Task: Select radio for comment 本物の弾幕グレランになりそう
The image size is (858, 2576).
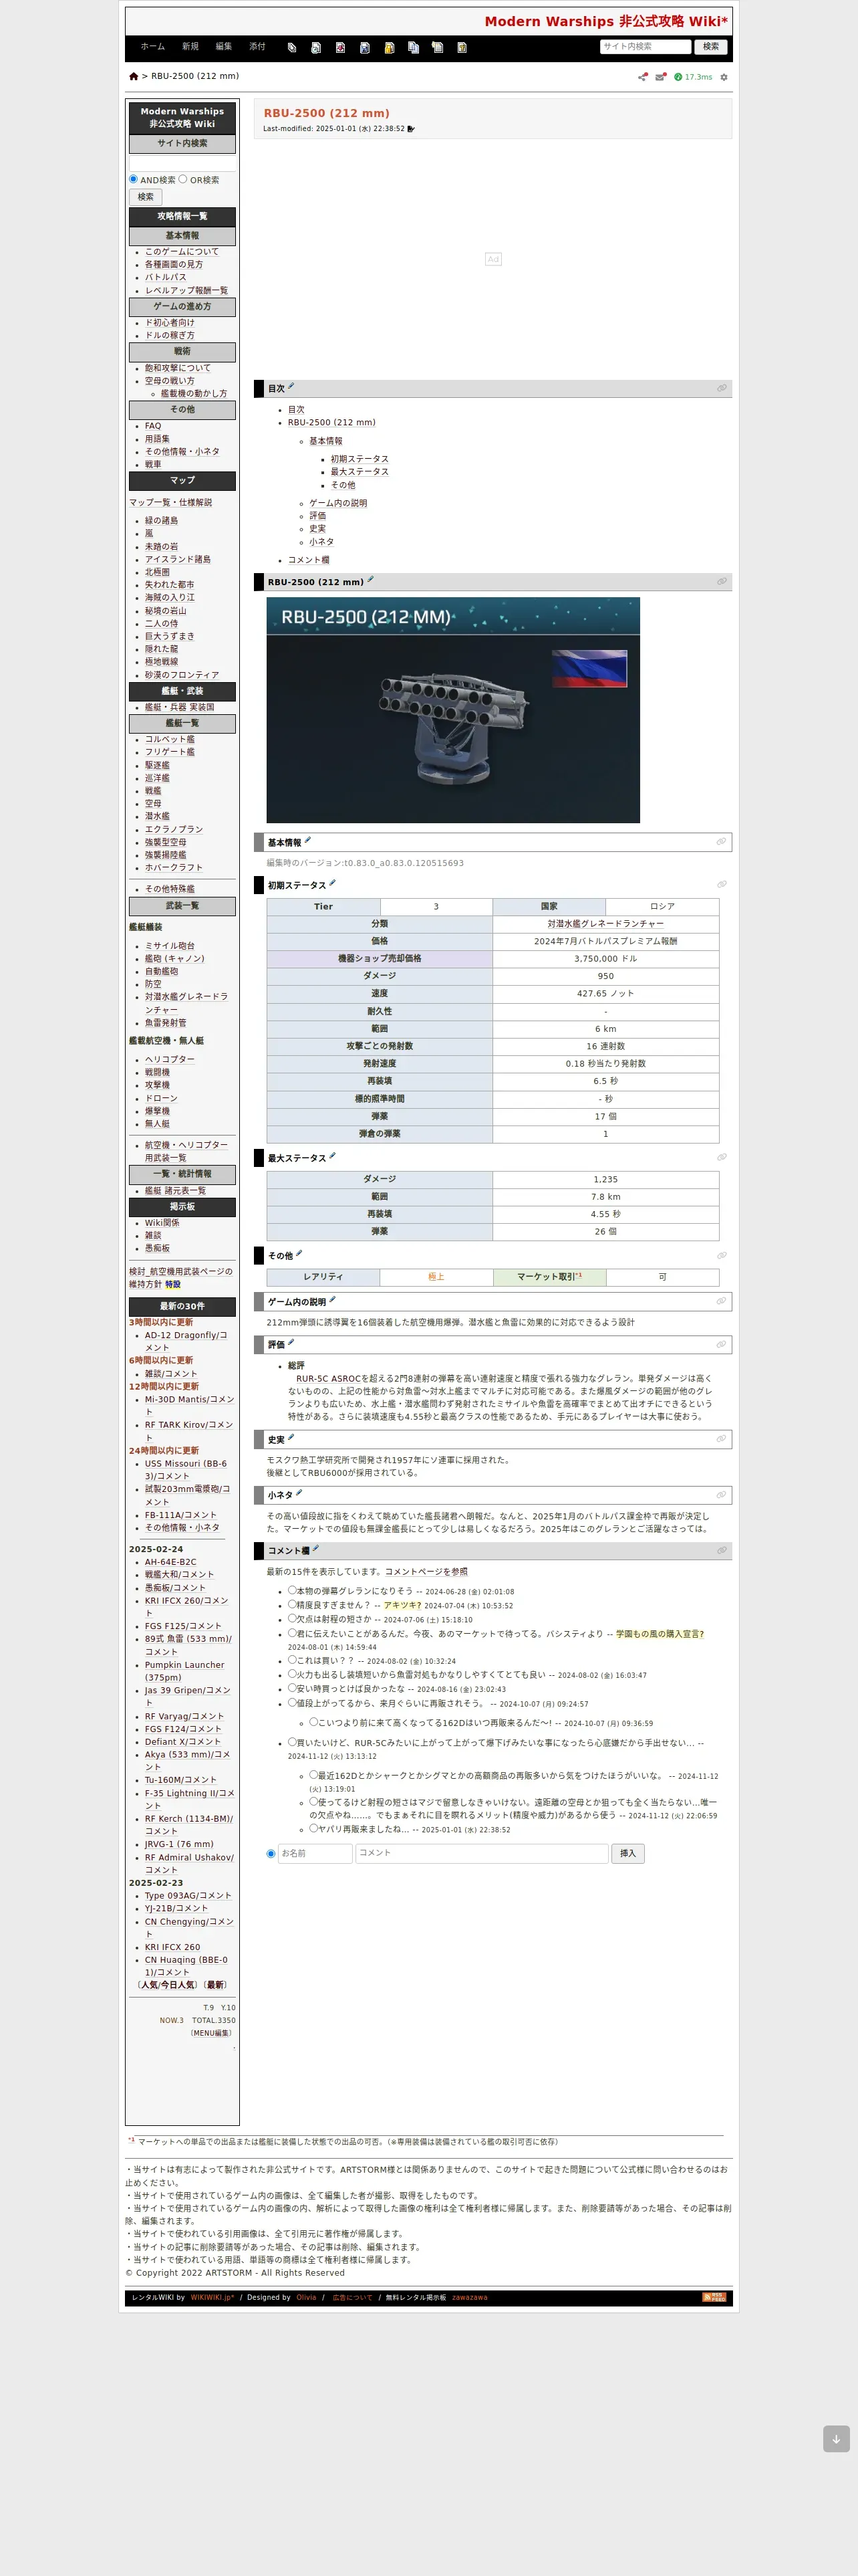Action: coord(293,1590)
